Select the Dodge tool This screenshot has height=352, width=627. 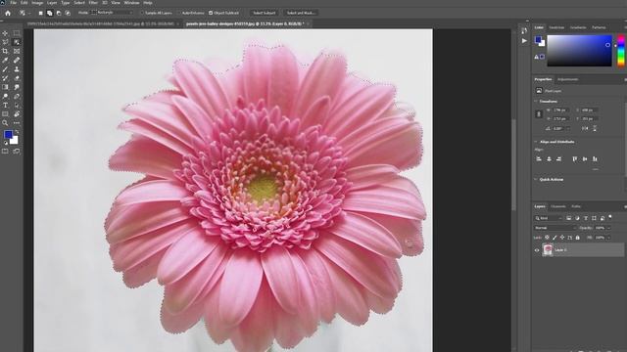(5, 96)
